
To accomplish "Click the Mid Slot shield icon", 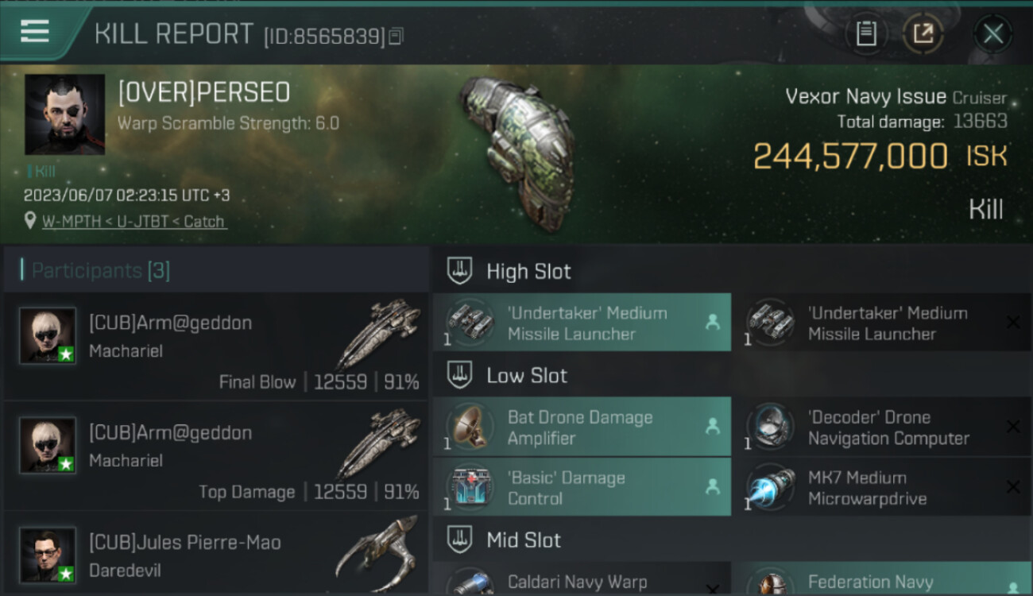I will [459, 540].
